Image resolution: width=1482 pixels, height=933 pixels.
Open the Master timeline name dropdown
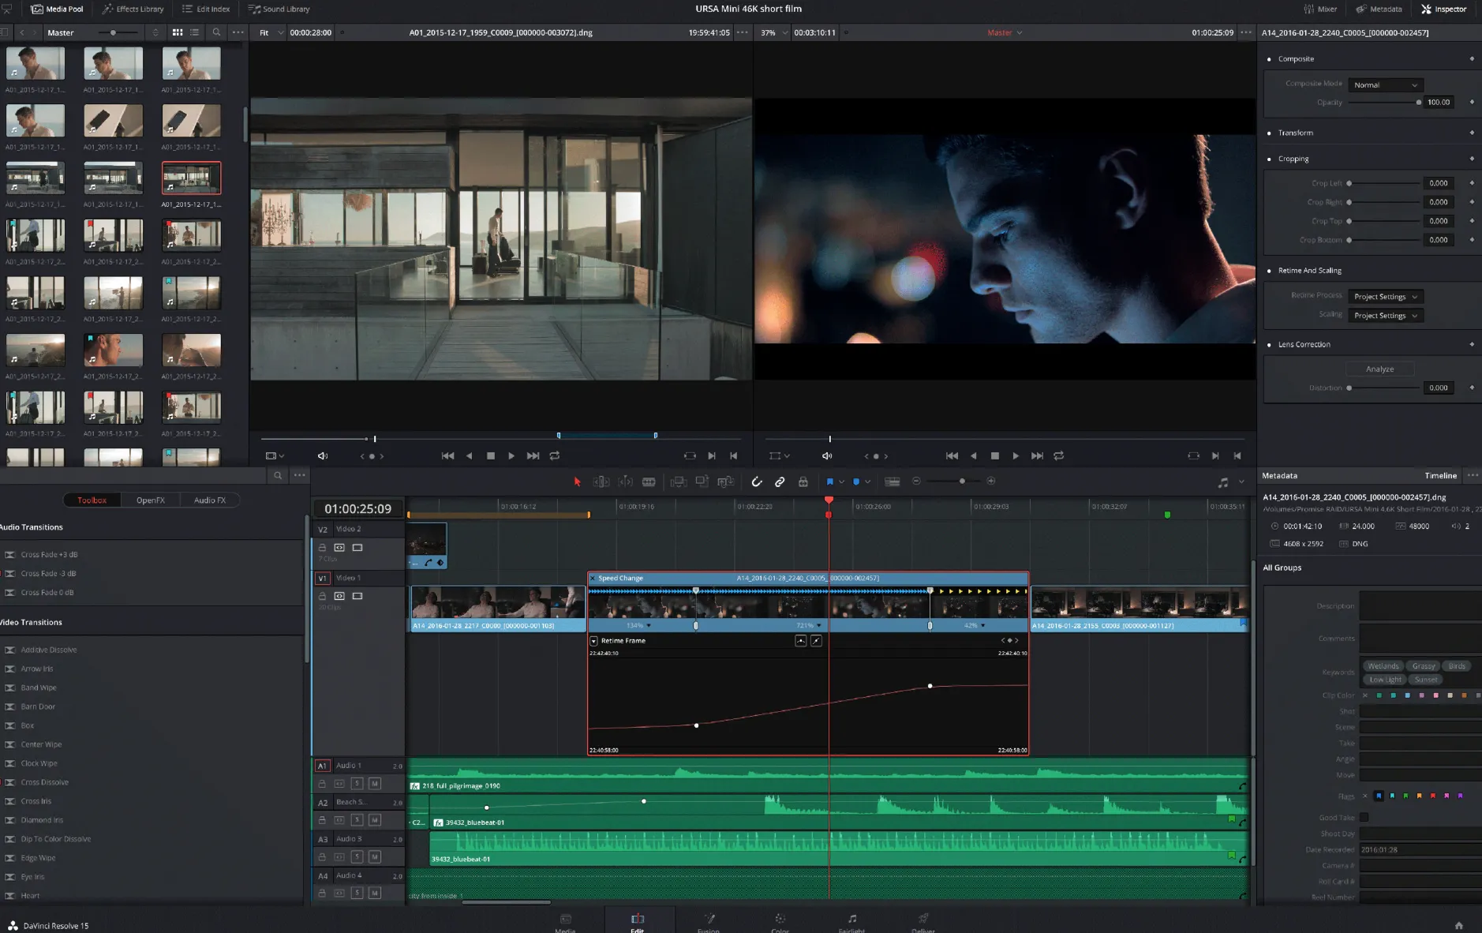(1005, 32)
